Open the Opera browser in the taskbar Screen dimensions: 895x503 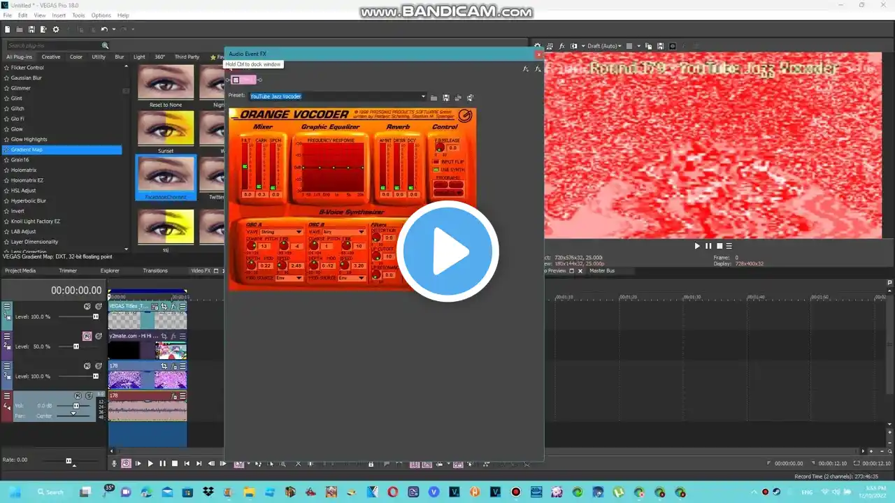pos(392,492)
